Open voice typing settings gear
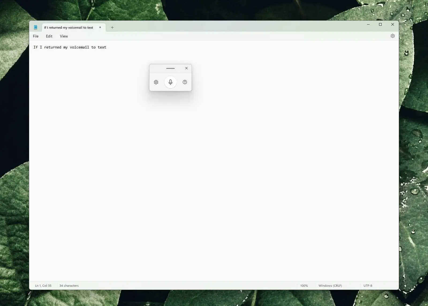The height and width of the screenshot is (306, 428). coord(156,82)
